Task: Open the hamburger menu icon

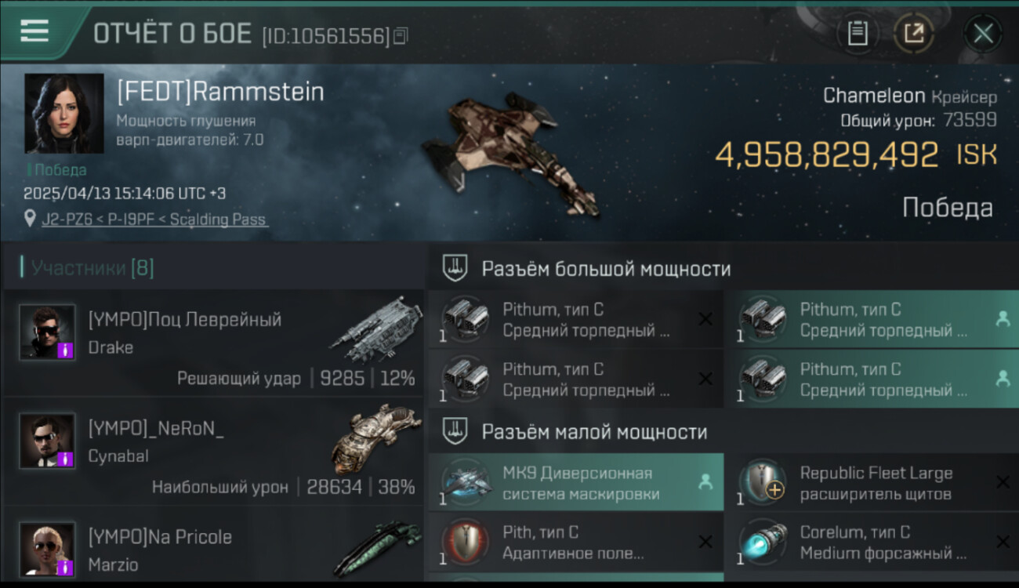Action: pyautogui.click(x=34, y=31)
